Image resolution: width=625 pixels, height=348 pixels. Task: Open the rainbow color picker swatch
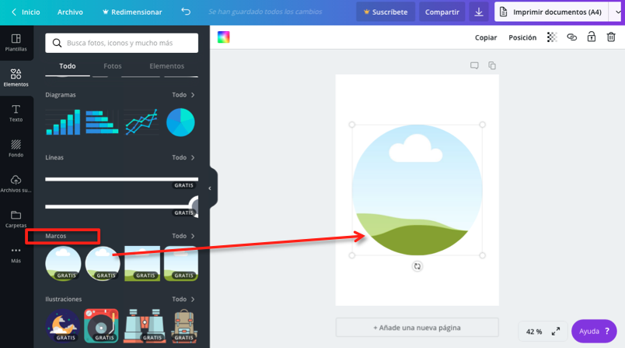coord(223,37)
